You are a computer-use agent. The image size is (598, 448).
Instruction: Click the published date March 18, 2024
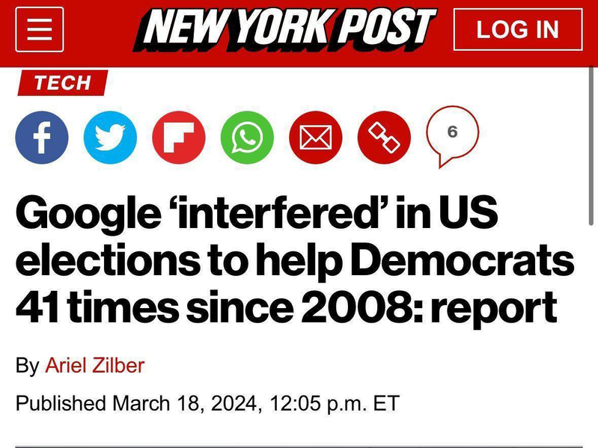[x=185, y=403]
